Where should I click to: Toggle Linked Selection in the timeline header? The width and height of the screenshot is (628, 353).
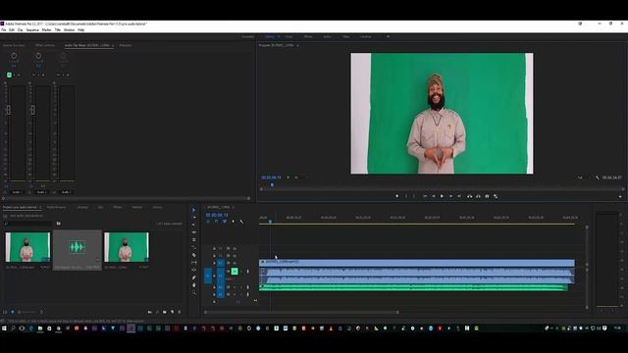pyautogui.click(x=225, y=222)
